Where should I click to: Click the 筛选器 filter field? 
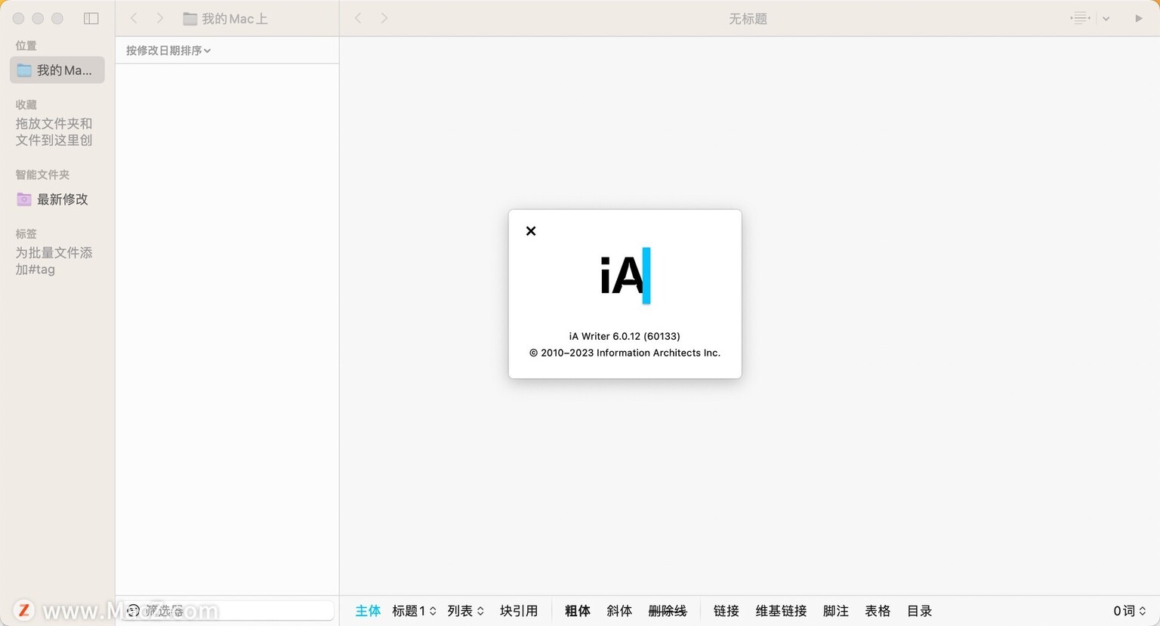tap(228, 610)
